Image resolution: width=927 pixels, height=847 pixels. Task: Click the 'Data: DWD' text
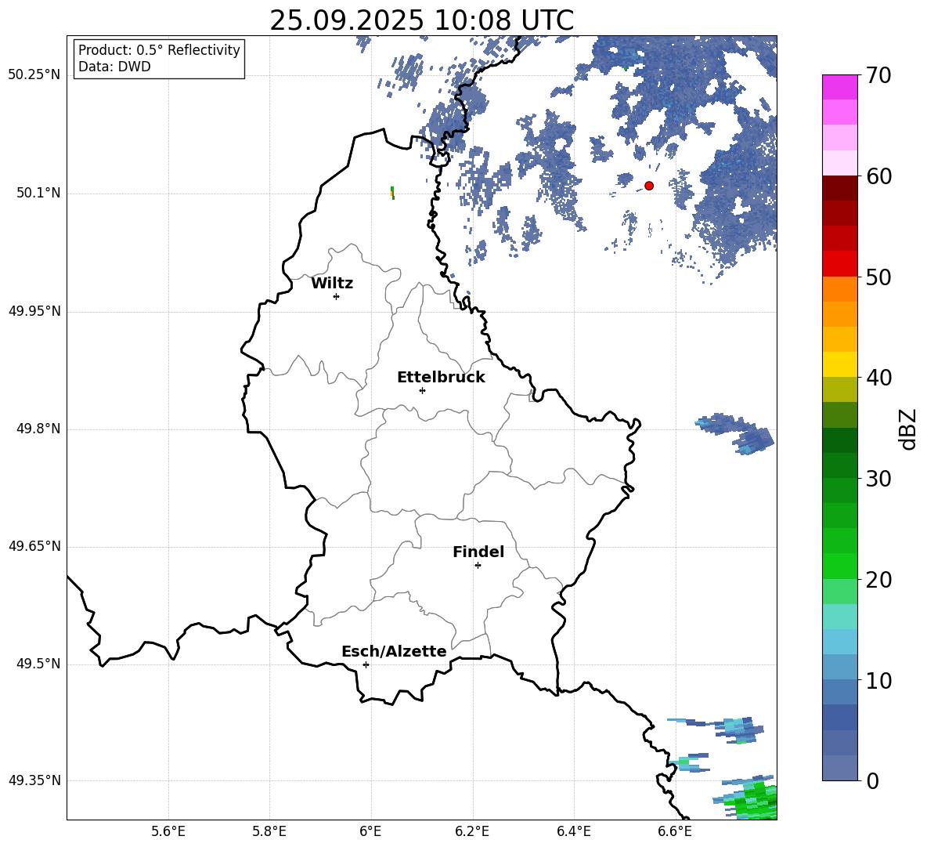(x=114, y=67)
